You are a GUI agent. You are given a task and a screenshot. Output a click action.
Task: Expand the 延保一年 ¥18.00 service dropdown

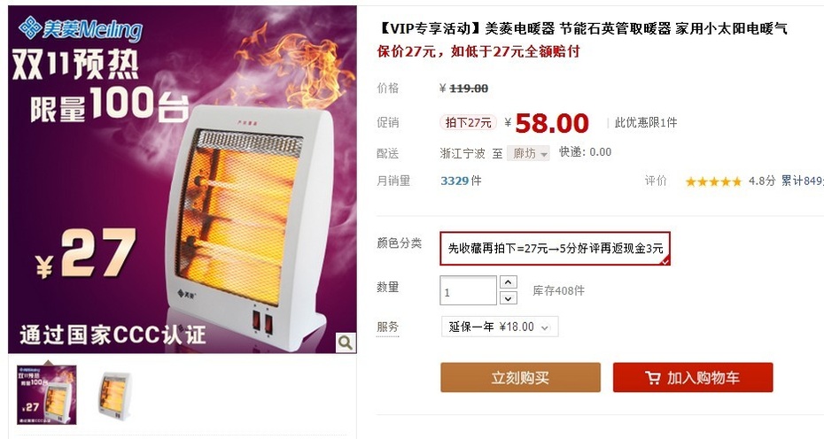(x=499, y=327)
